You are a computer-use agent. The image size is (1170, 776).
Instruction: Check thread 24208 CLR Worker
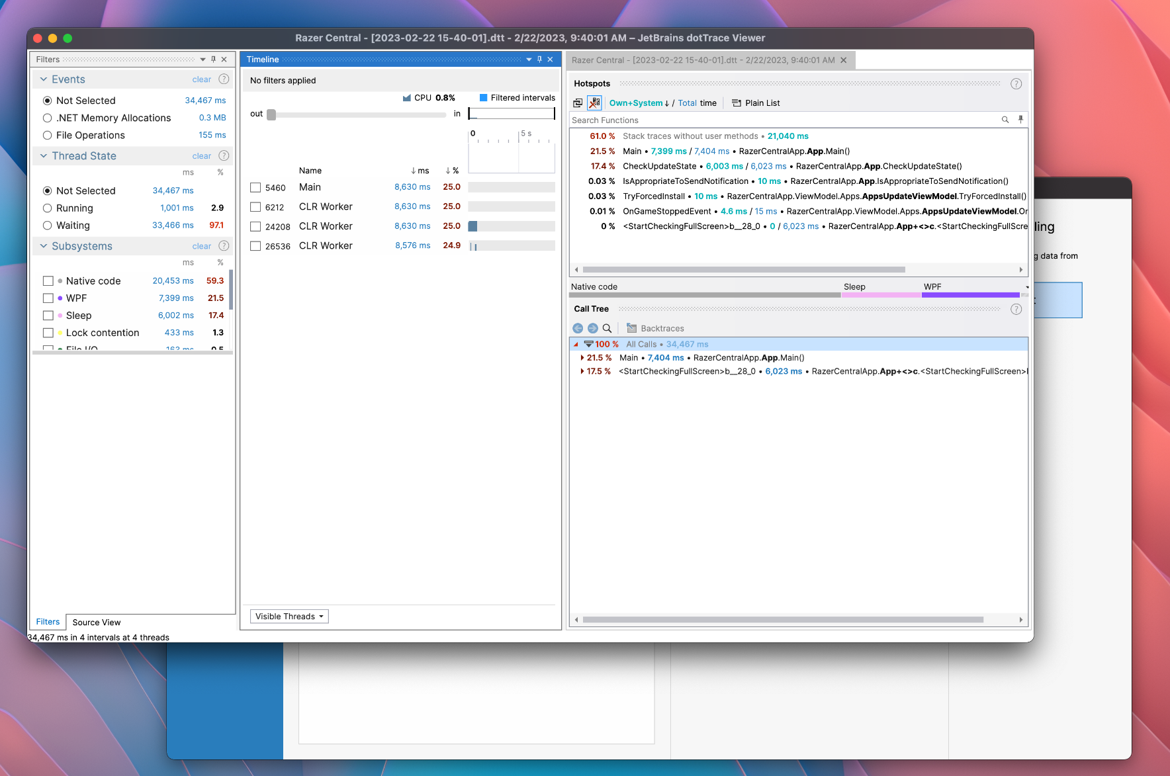pyautogui.click(x=255, y=226)
